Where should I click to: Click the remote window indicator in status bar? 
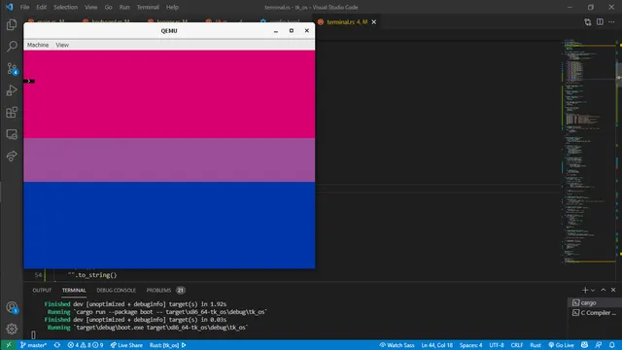coord(9,345)
